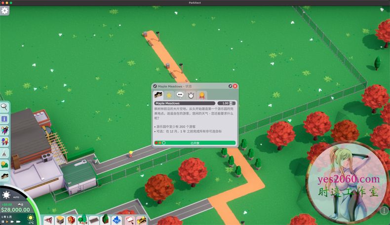Set park status to closed red light
Viewport: 390px width, 225px height.
point(156,143)
